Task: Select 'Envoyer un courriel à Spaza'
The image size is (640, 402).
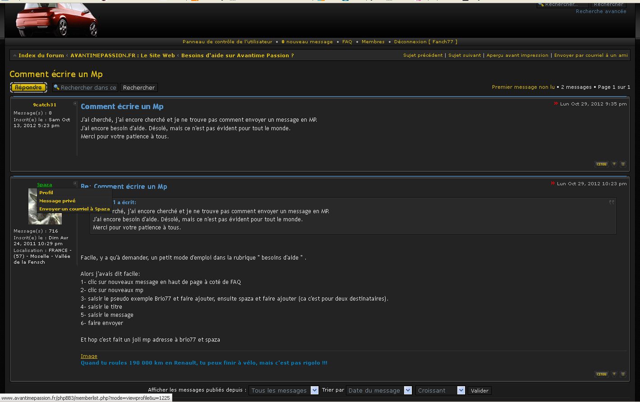Action: click(74, 209)
